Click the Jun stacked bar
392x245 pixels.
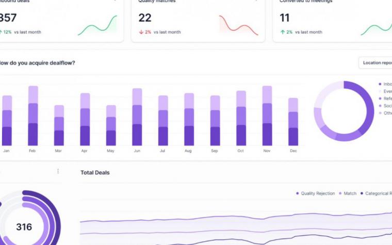(137, 117)
